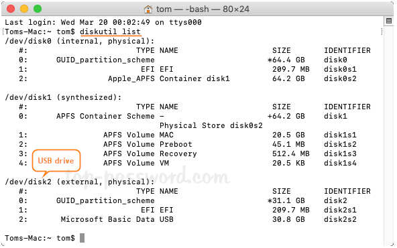
Task: Click the terminal's right-side scrollbar track
Action: pos(389,134)
